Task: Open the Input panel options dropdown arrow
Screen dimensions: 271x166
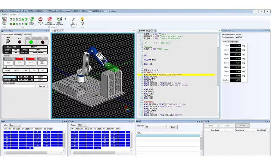Action: pos(62,121)
